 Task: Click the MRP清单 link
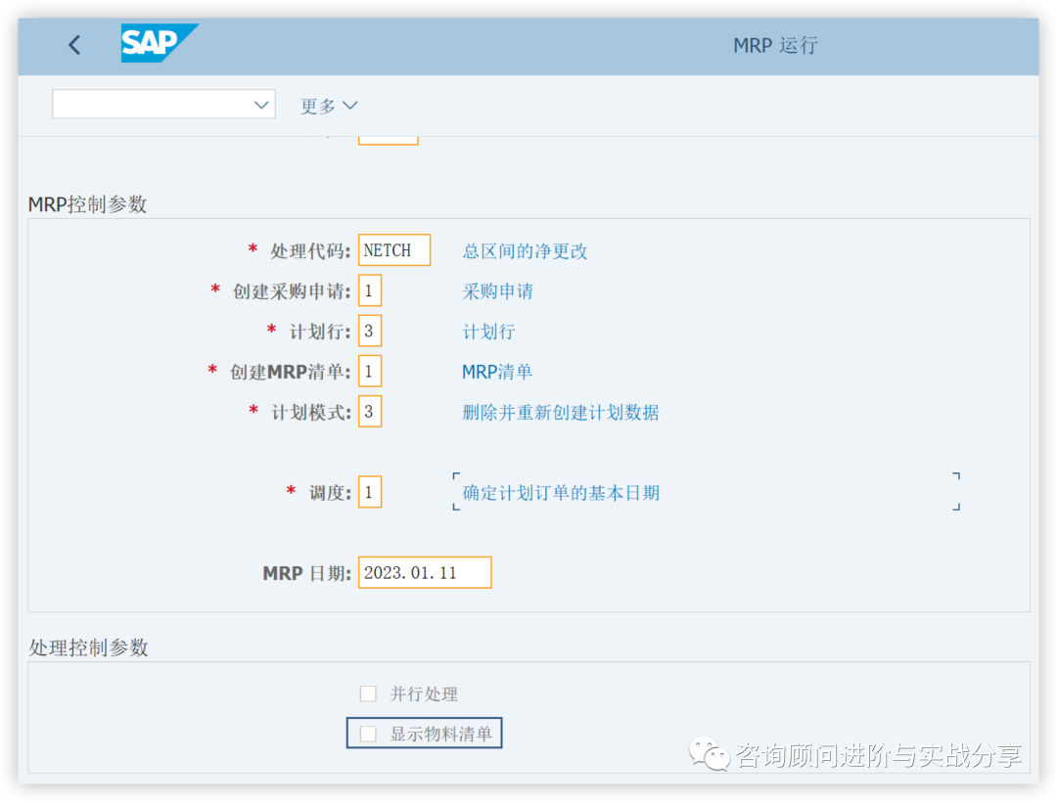496,372
